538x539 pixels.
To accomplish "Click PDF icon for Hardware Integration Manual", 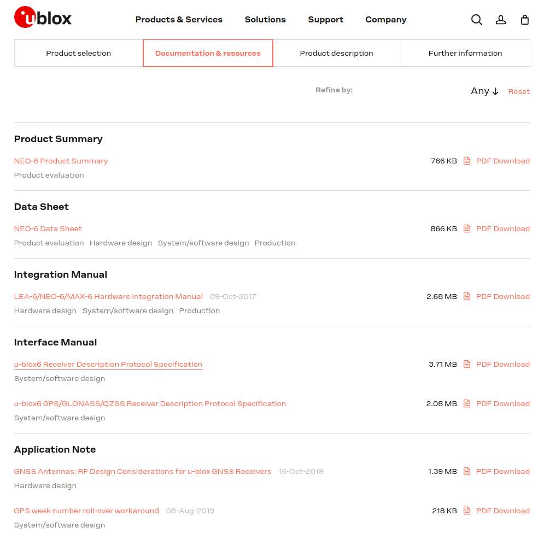I will click(466, 296).
